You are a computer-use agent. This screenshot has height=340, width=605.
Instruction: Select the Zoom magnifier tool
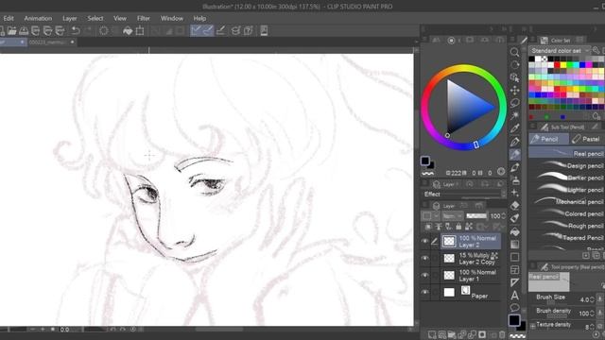514,52
